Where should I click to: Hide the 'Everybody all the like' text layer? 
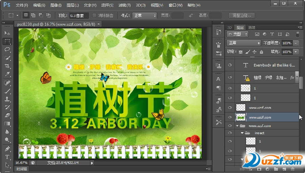coord(230,65)
